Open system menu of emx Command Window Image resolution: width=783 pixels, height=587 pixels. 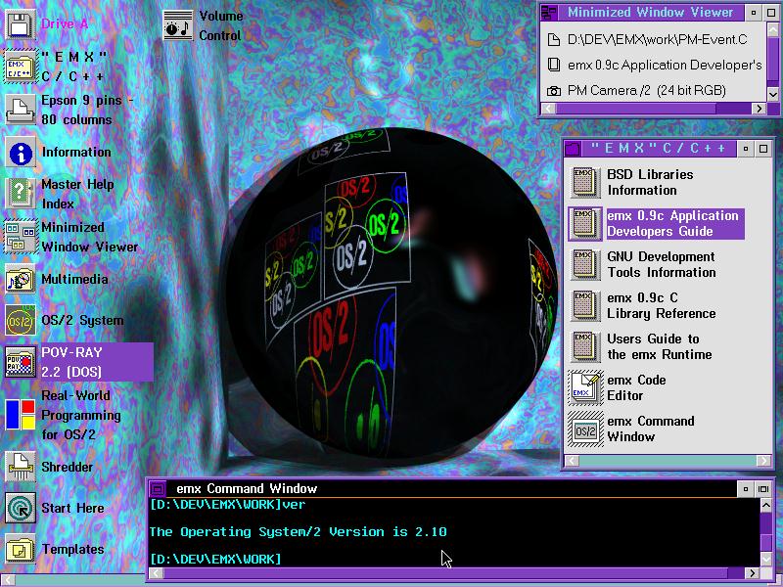click(x=158, y=488)
